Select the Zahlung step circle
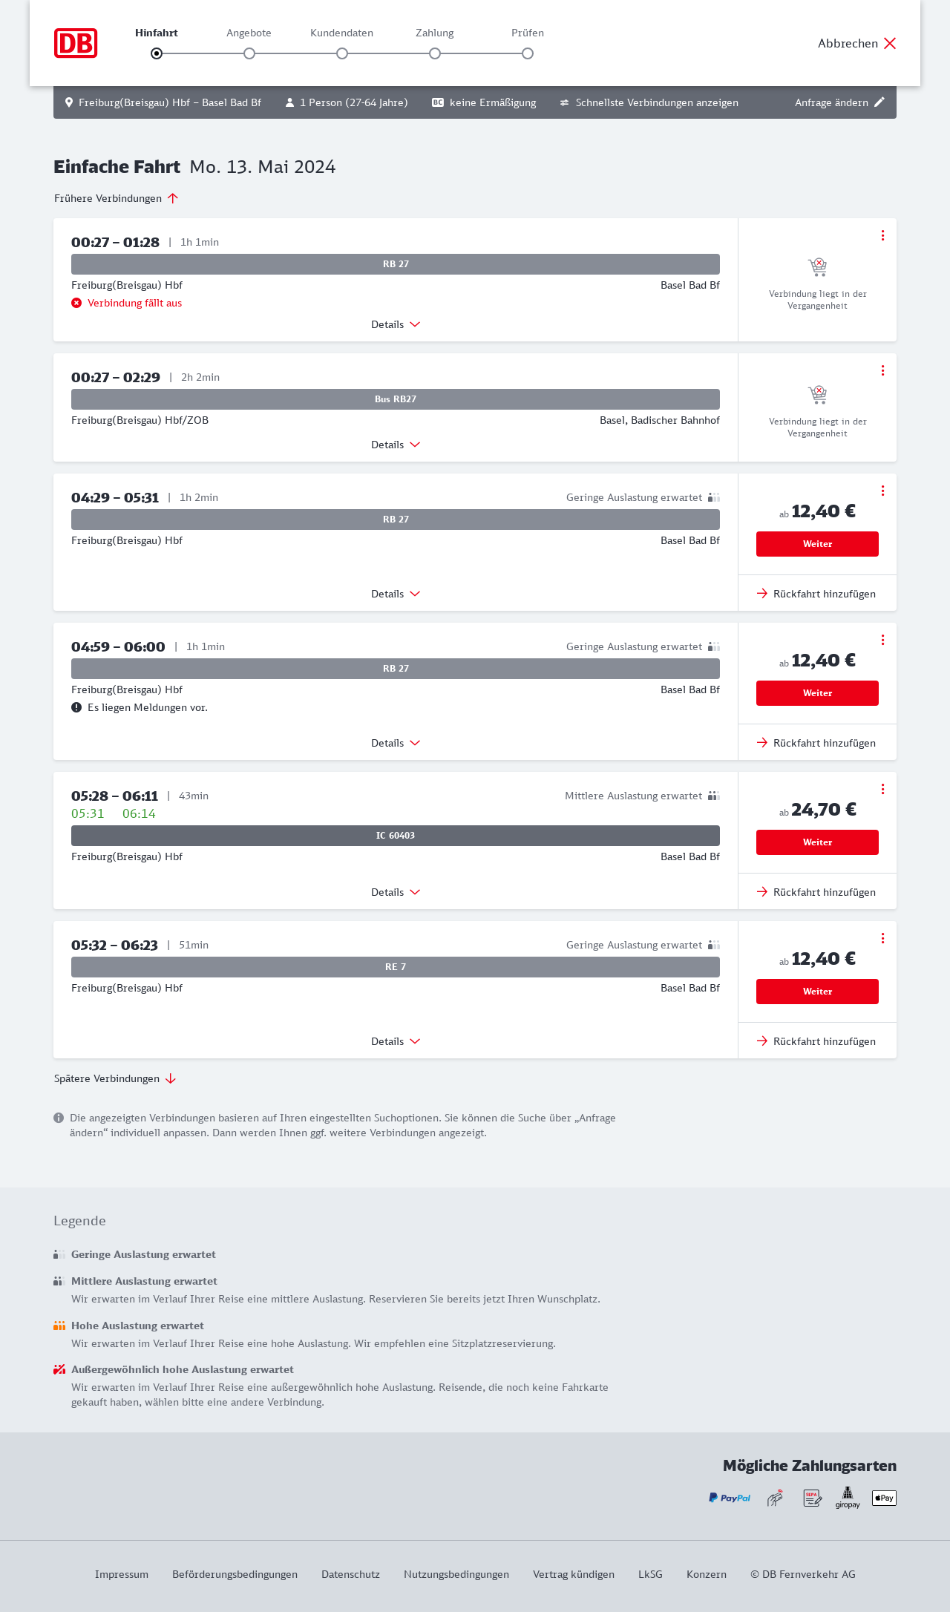Viewport: 950px width, 1612px height. [x=435, y=53]
